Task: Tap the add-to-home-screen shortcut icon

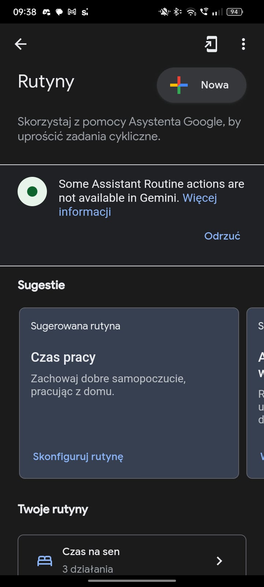Action: [211, 44]
